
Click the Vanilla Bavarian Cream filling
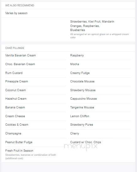(20, 55)
